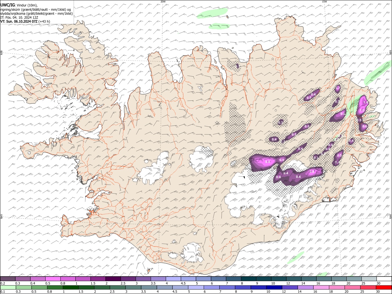Click the bright pink upper legend swatch between 0.5 and 0.8
This screenshot has width=392, height=294.
(53, 279)
